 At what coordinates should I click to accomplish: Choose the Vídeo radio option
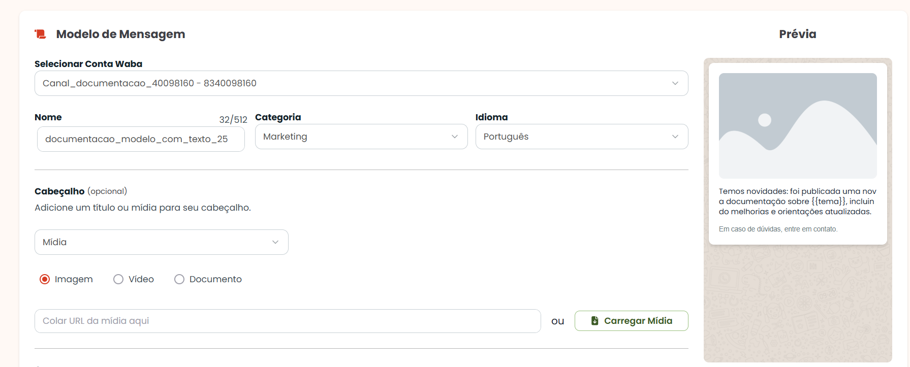click(x=118, y=279)
